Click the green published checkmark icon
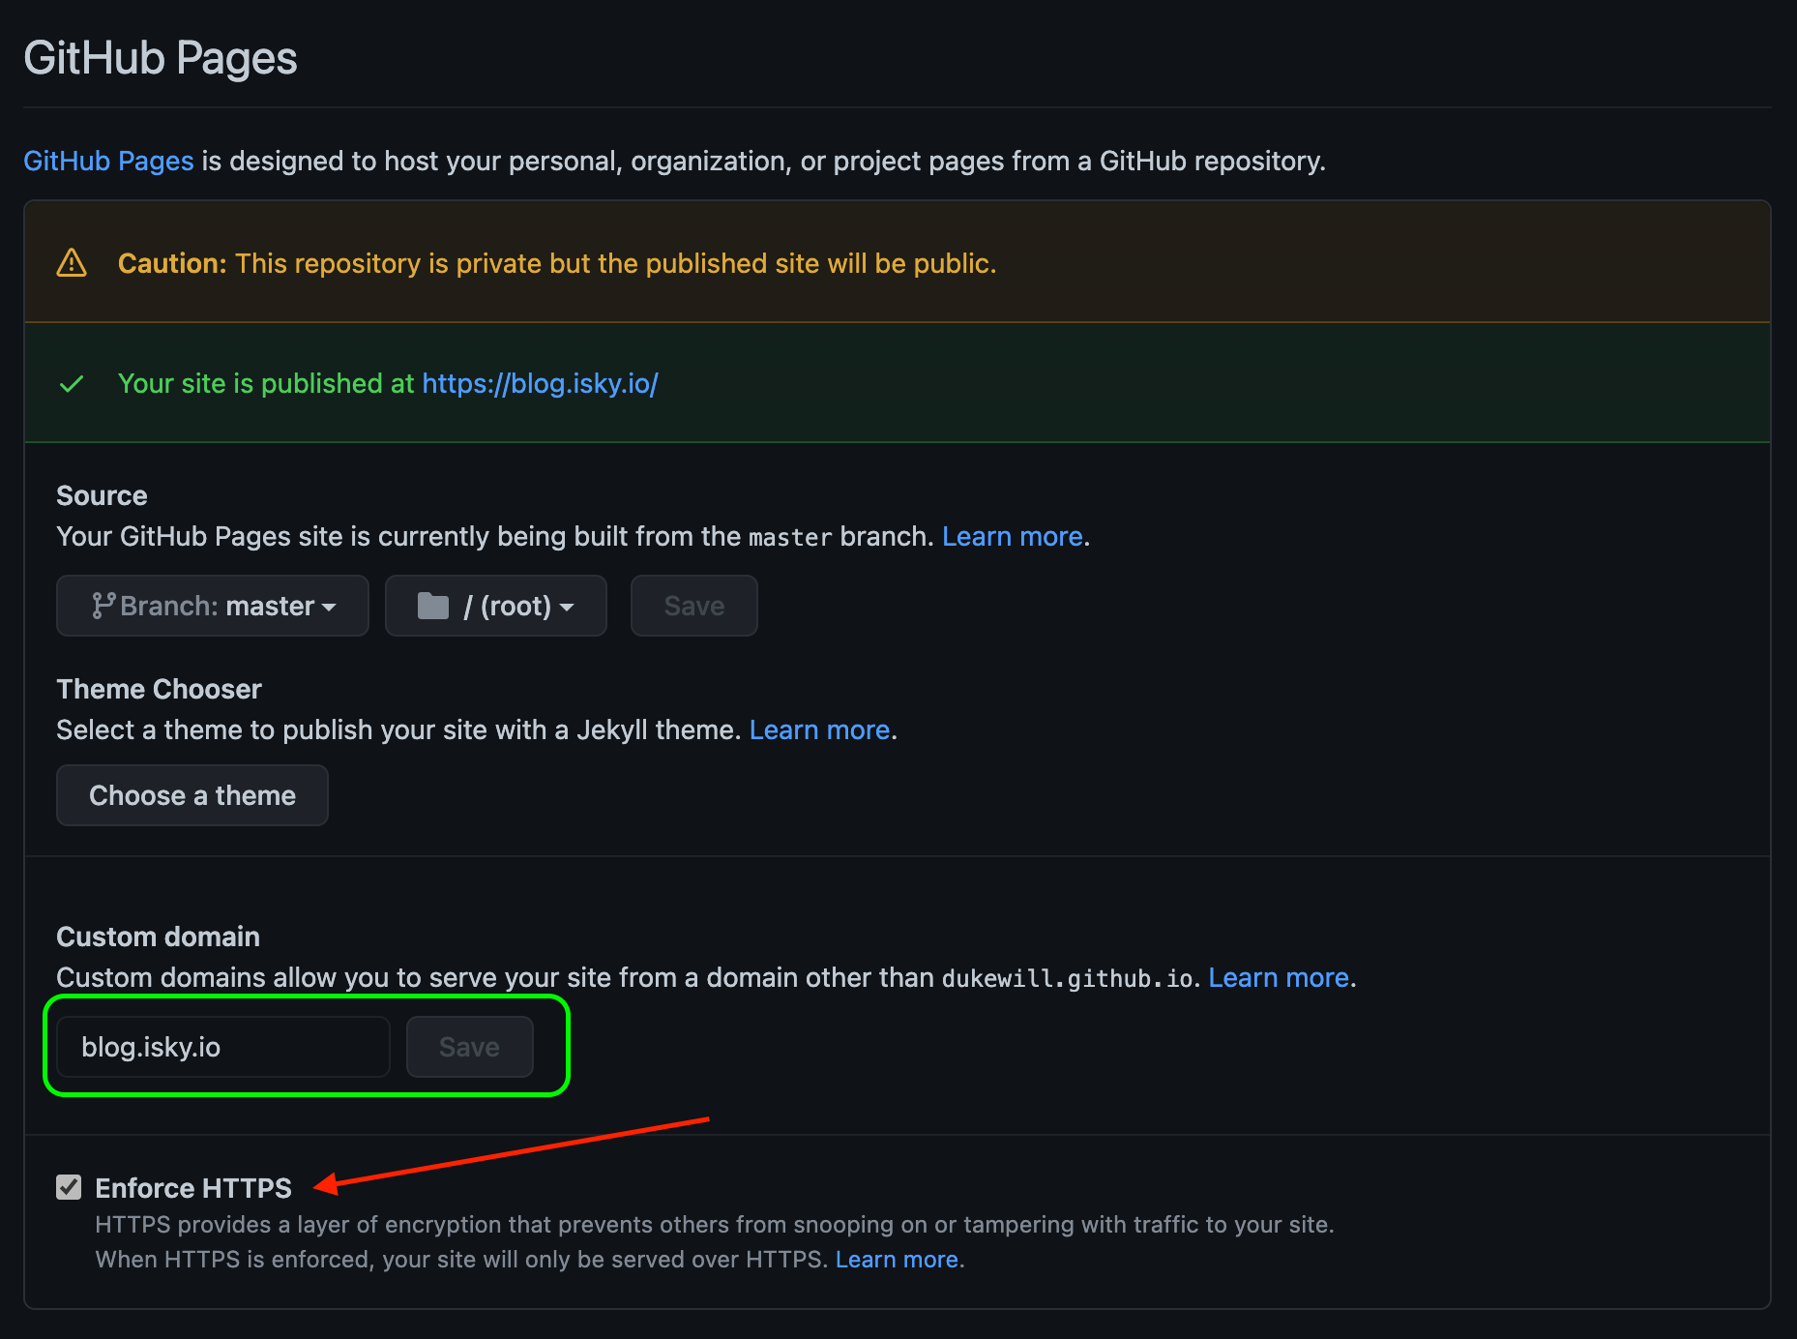Viewport: 1797px width, 1339px height. click(x=72, y=384)
